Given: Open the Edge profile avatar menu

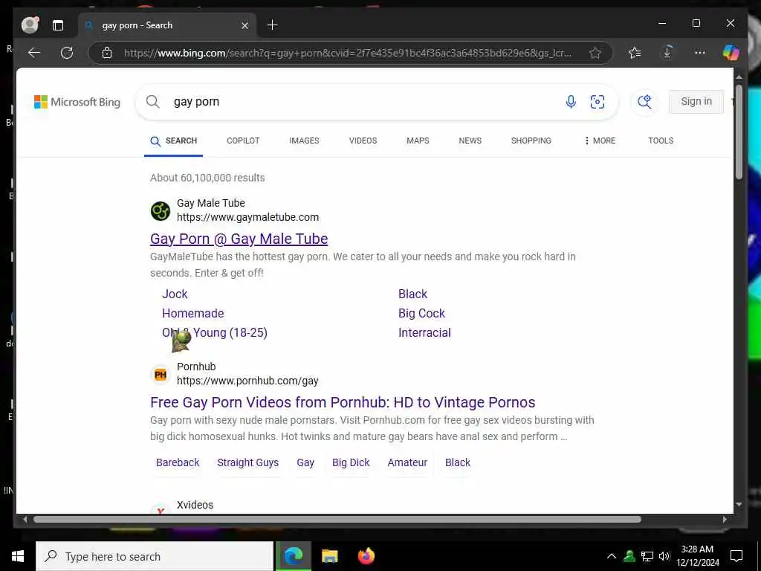Looking at the screenshot, I should [x=30, y=25].
